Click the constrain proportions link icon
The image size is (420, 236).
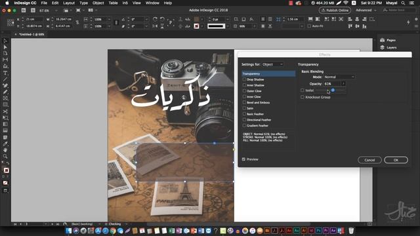[77, 22]
